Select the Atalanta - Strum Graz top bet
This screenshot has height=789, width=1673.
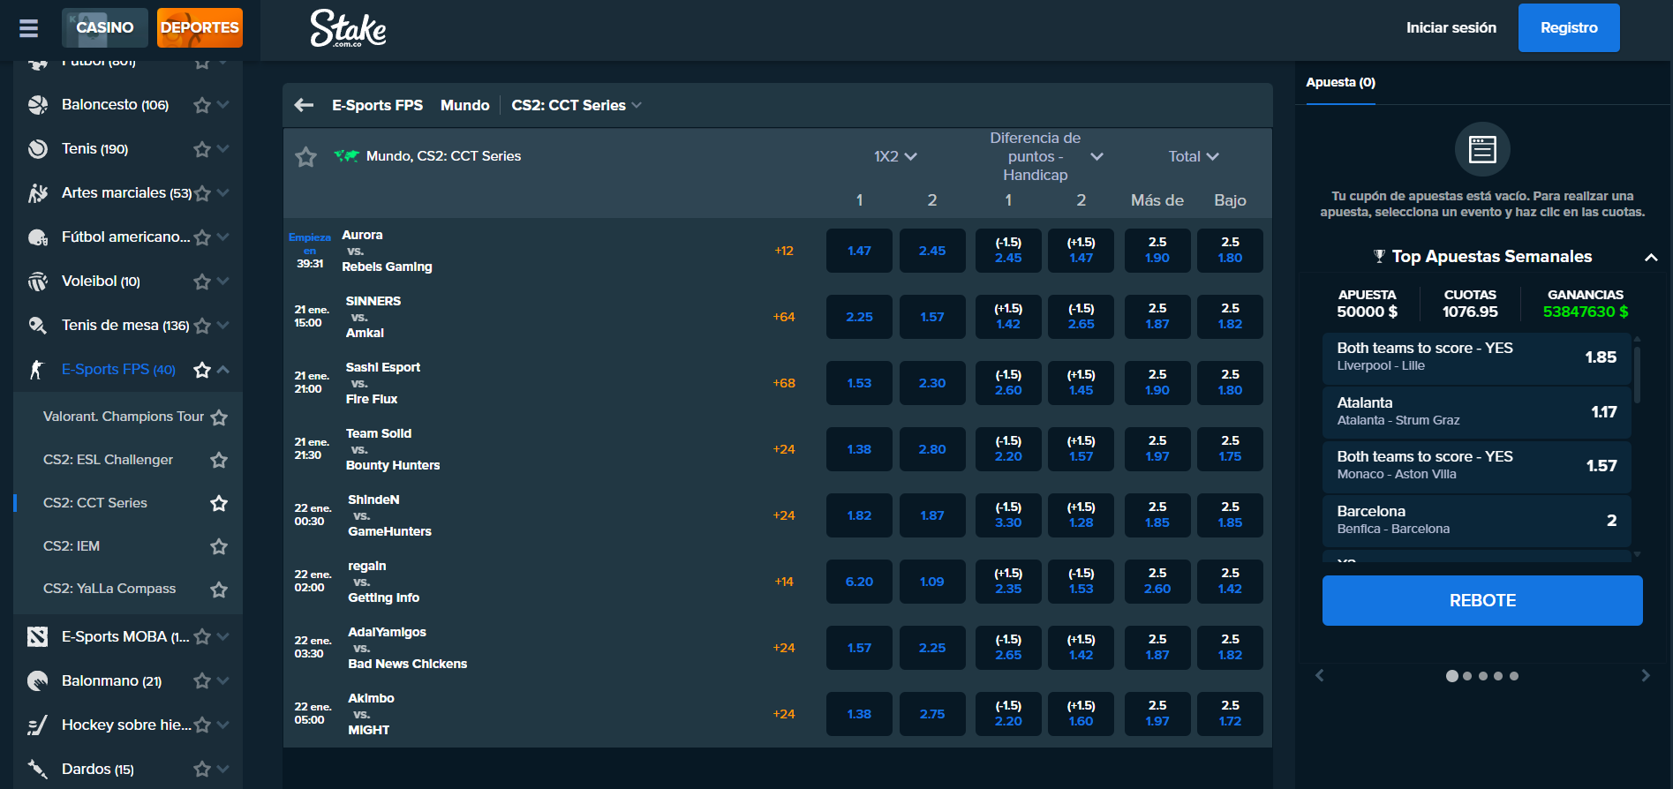pyautogui.click(x=1476, y=412)
